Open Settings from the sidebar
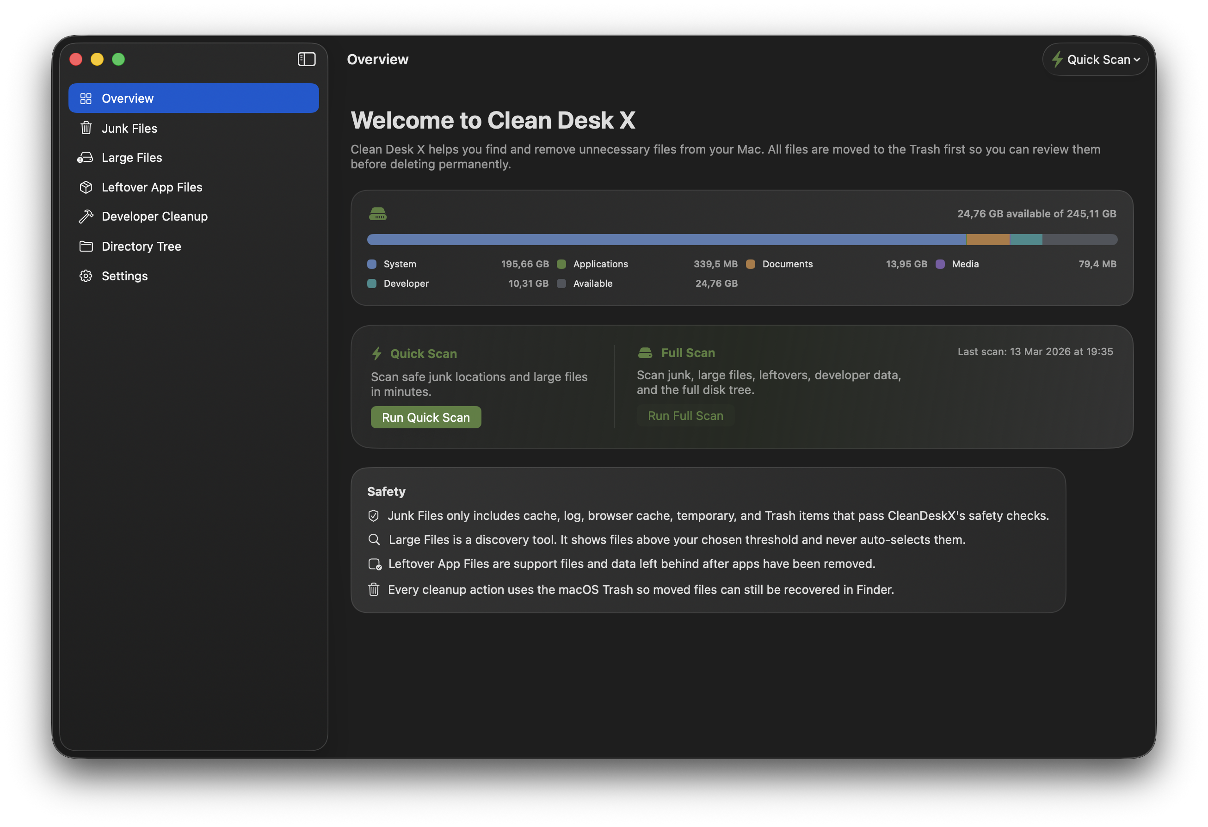The height and width of the screenshot is (827, 1208). click(193, 276)
